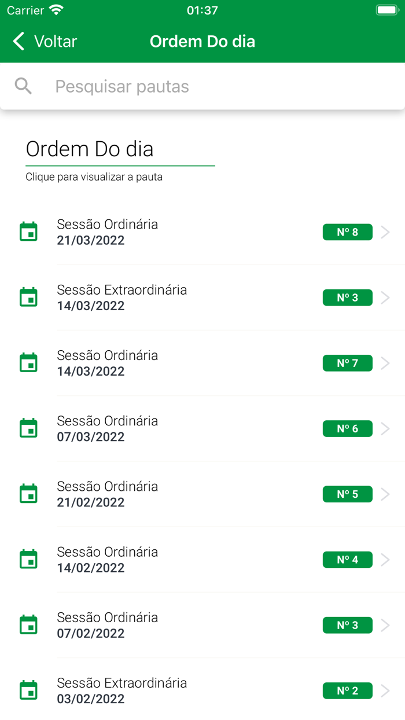The width and height of the screenshot is (405, 720).
Task: Click the Nº 5 green badge
Action: point(347,494)
